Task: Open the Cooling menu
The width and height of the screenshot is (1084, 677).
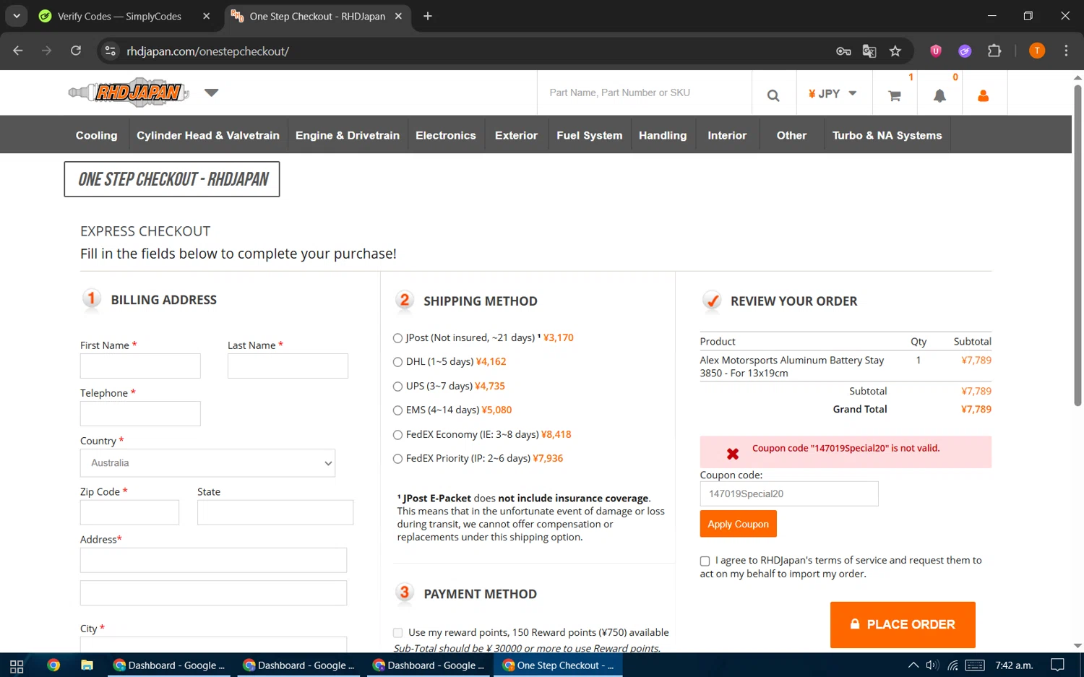Action: [x=96, y=135]
